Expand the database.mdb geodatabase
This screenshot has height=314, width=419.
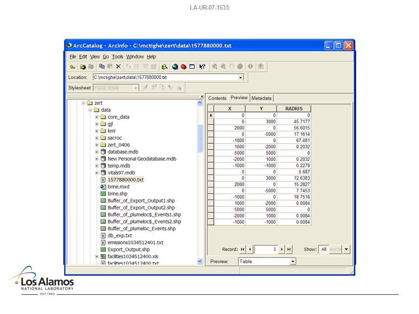point(97,152)
